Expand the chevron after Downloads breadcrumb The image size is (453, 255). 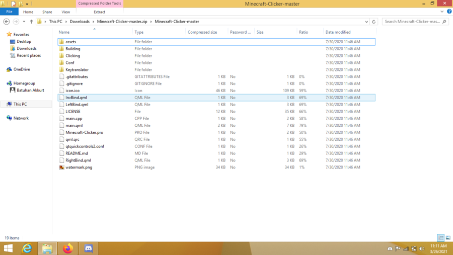click(x=93, y=22)
